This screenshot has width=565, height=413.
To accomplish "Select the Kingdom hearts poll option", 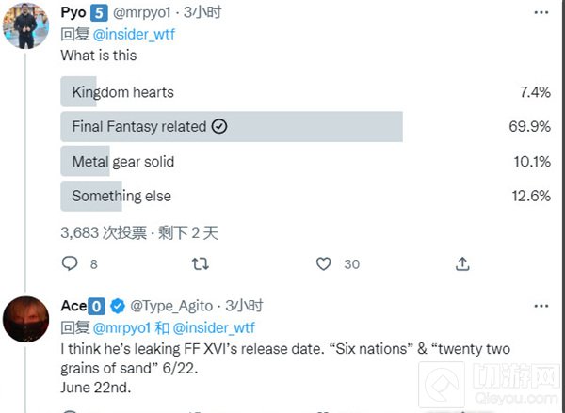I will (122, 92).
